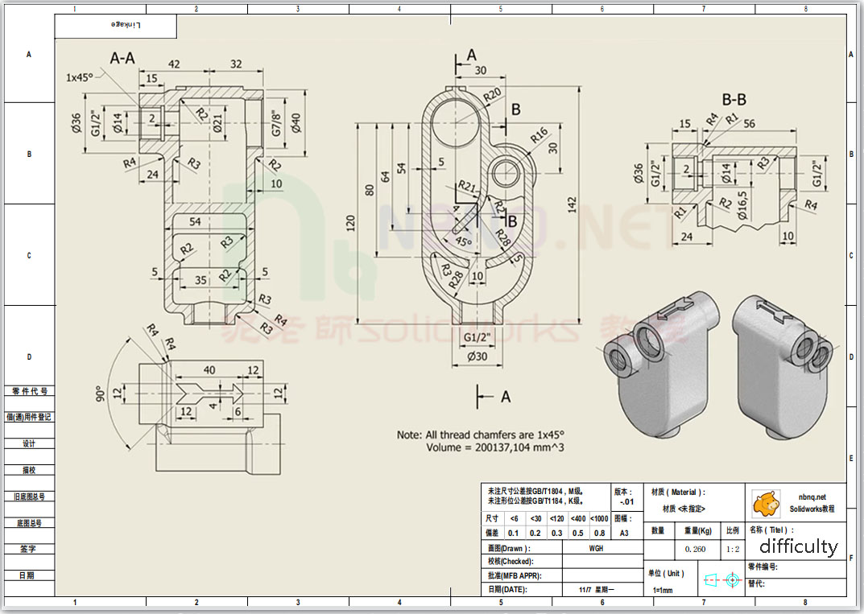Select the 'Ø40' diameter dimension
Image resolution: width=864 pixels, height=614 pixels.
coord(296,123)
